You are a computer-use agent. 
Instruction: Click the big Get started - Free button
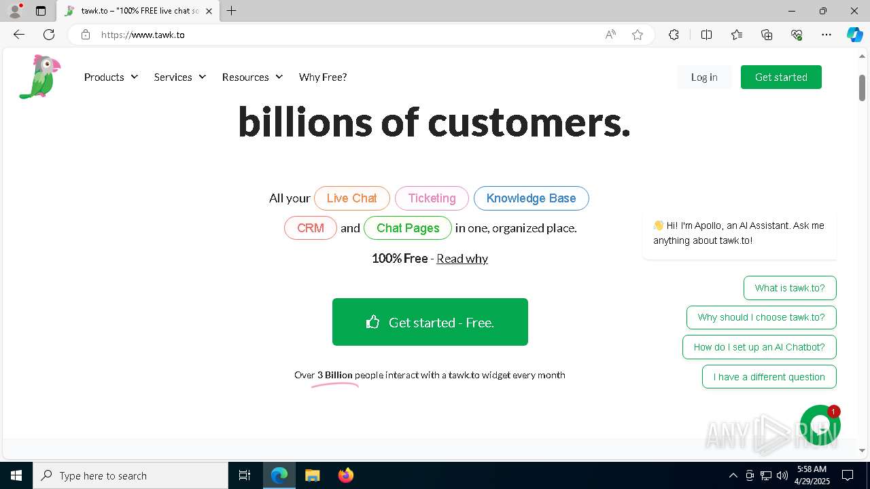pyautogui.click(x=430, y=322)
